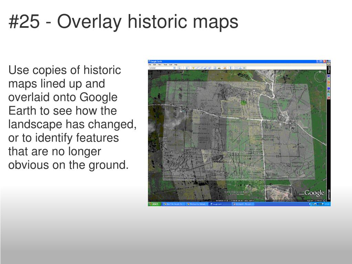Click the View in Google Maps icon
This screenshot has height=264, width=352.
[244, 68]
